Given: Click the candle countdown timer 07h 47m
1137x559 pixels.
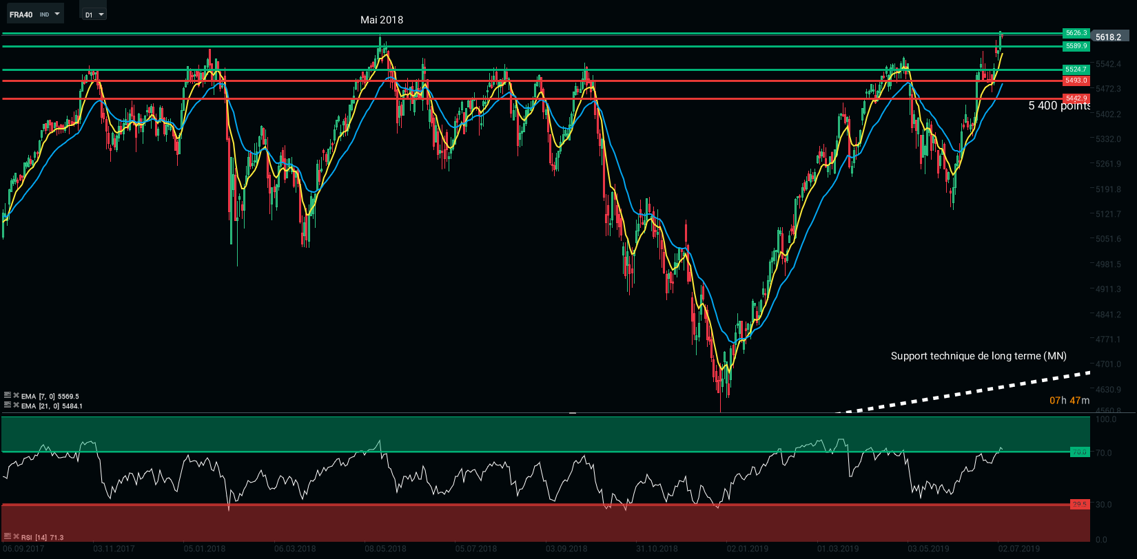Looking at the screenshot, I should click(1069, 401).
